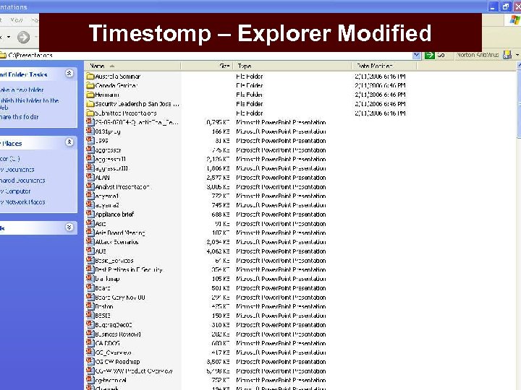Image resolution: width=521 pixels, height=390 pixels.
Task: Click the 4,062 KB size cell
Action: click(x=218, y=251)
